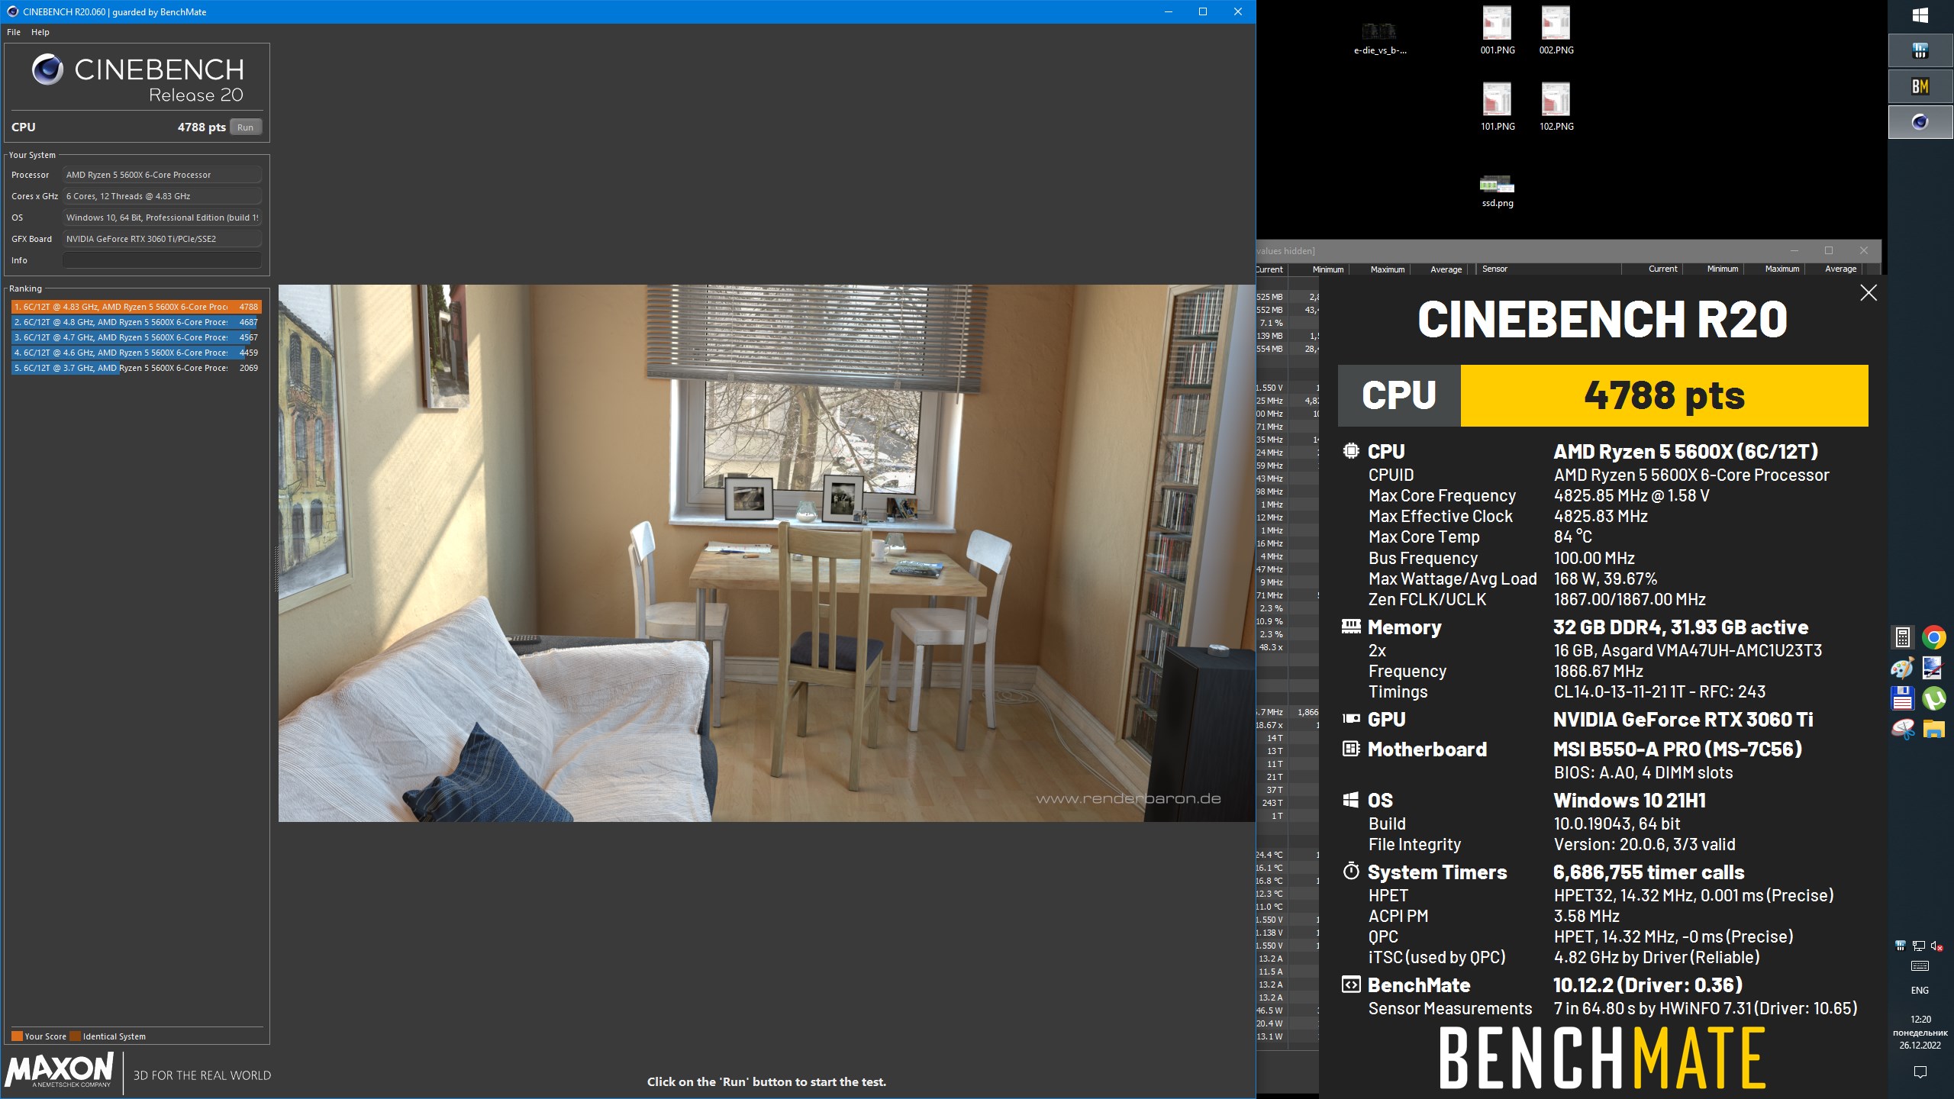Click the Your Score orange legend swatch
The width and height of the screenshot is (1954, 1099).
17,1036
